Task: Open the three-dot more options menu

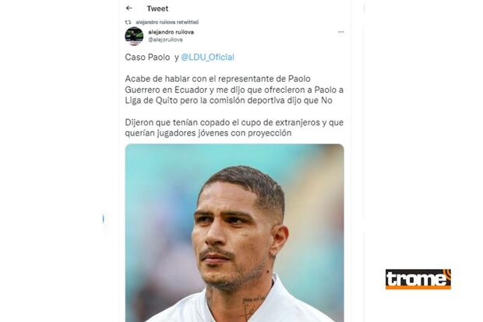Action: pos(340,32)
